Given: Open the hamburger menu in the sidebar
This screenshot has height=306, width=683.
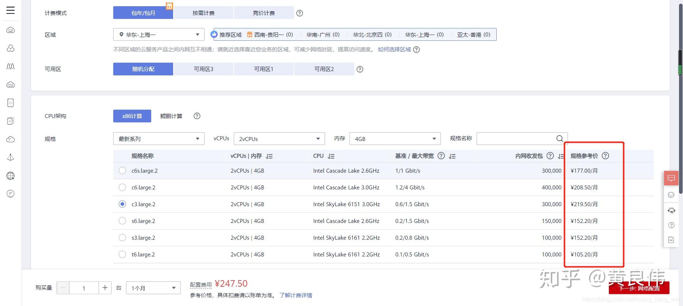Looking at the screenshot, I should [x=11, y=10].
